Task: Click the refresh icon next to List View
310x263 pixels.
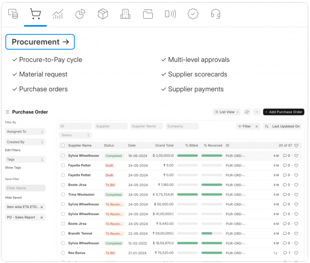Action: [247, 112]
